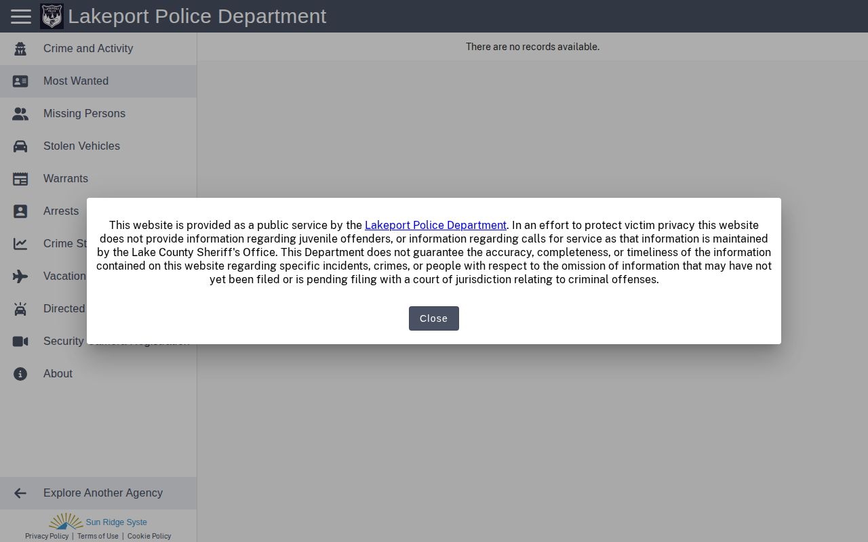Close the disclaimer dialog
The height and width of the screenshot is (542, 868).
coord(434,318)
